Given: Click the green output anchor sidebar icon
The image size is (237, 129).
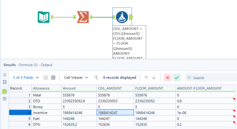Looking at the screenshot, I should click(4, 91).
